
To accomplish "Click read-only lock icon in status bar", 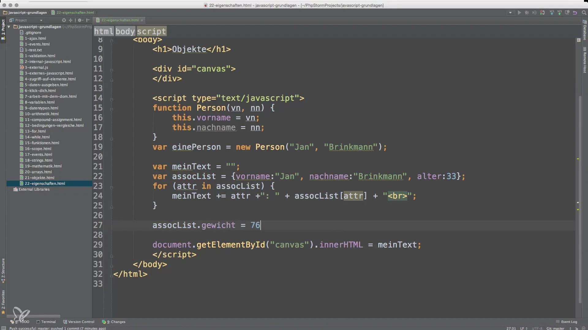I will click(x=576, y=328).
